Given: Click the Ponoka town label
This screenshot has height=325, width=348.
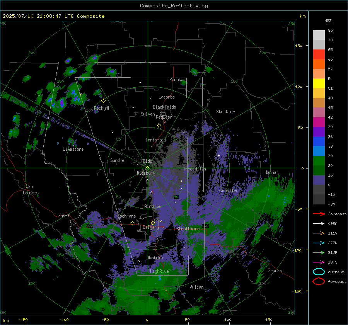Looking at the screenshot, I should pyautogui.click(x=176, y=80).
